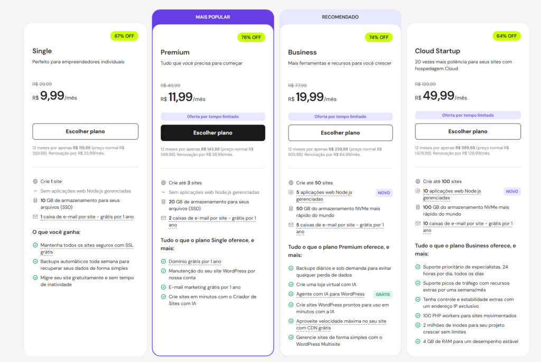
Task: Click envelope icon beside "1 caixa de e-mail"
Action: tap(35, 216)
